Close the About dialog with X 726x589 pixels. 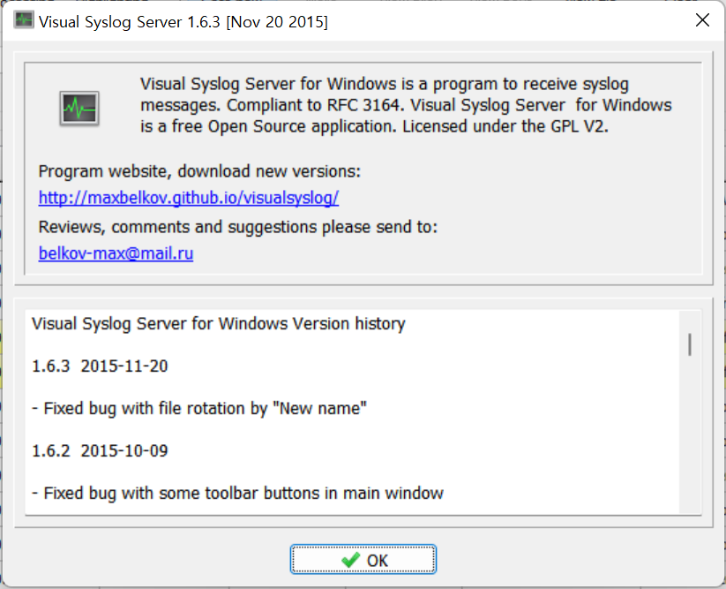click(x=702, y=20)
